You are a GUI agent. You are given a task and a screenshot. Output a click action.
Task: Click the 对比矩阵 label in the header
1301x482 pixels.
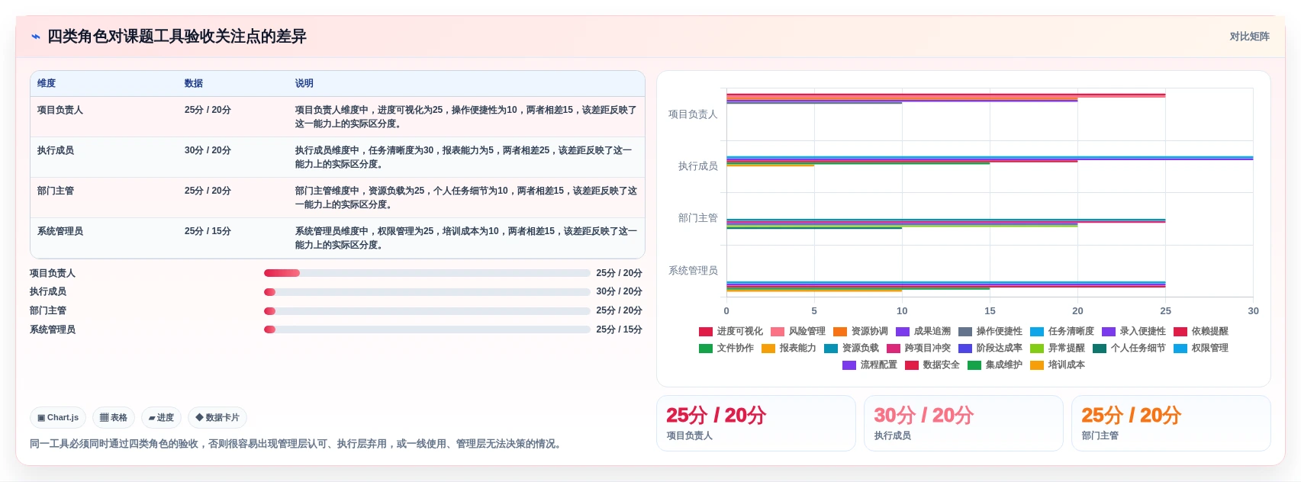point(1249,37)
